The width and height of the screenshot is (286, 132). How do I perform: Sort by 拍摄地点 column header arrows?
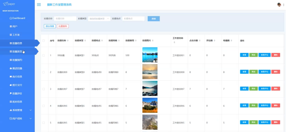tap(102, 41)
